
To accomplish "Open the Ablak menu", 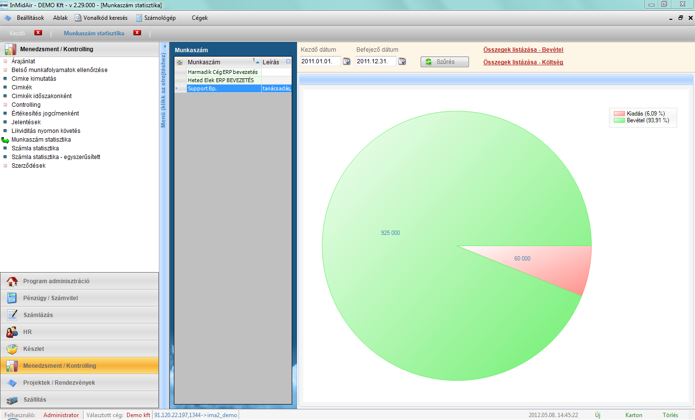I will (x=60, y=18).
